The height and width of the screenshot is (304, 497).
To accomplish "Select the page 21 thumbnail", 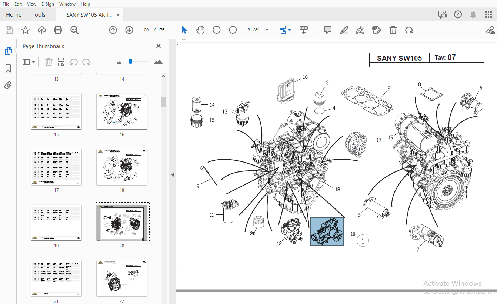I will [x=56, y=278].
